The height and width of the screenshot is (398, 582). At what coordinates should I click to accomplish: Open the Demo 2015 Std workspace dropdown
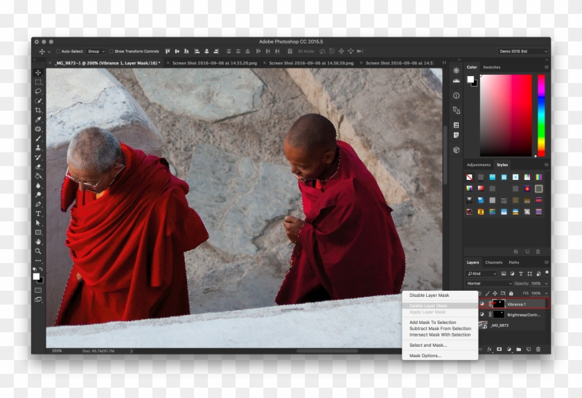click(x=523, y=51)
